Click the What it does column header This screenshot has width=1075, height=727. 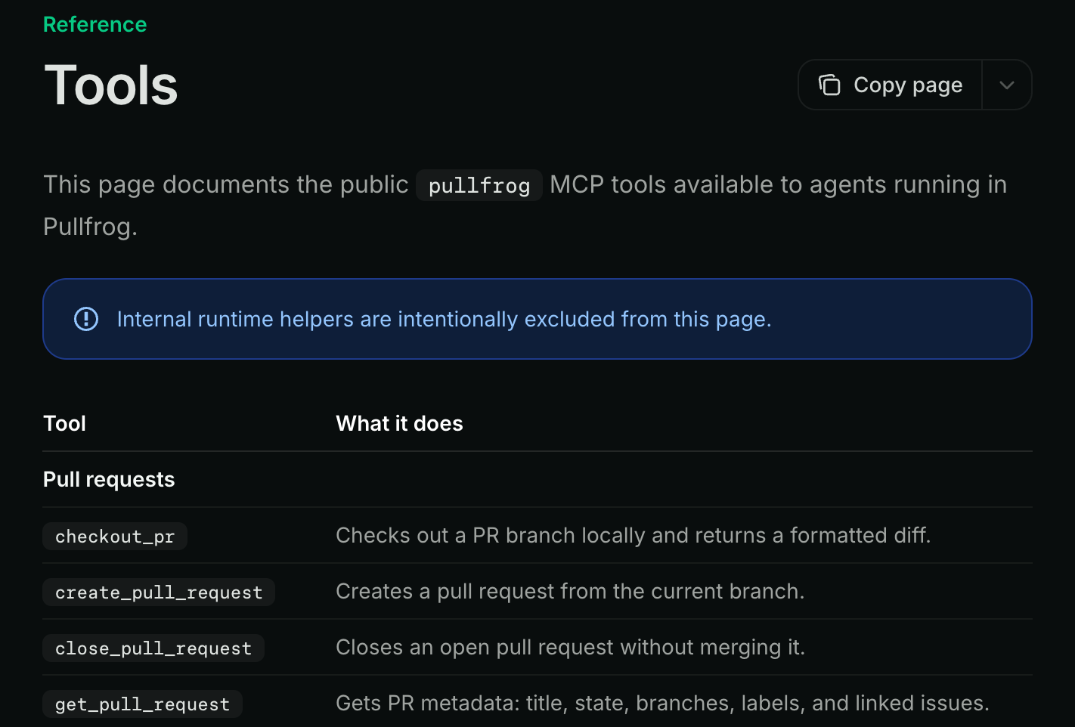399,423
